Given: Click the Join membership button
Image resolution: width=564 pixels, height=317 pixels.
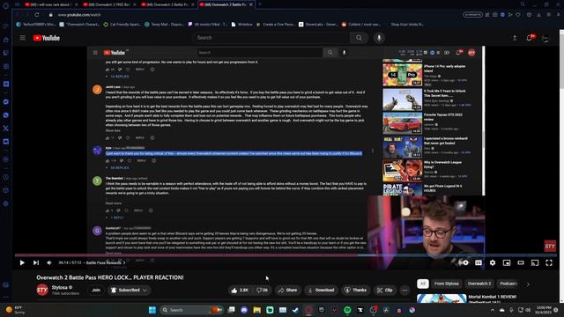Looking at the screenshot, I should point(96,290).
